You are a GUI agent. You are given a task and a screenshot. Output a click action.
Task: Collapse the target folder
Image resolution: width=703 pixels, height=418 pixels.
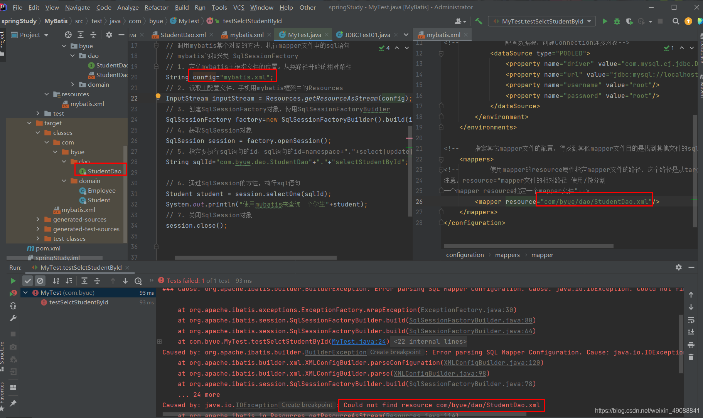(30, 123)
